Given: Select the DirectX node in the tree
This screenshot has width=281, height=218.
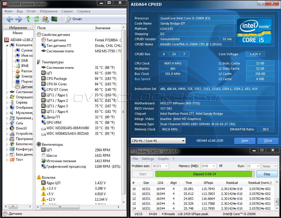Looking at the screenshot, I should 21,128.
